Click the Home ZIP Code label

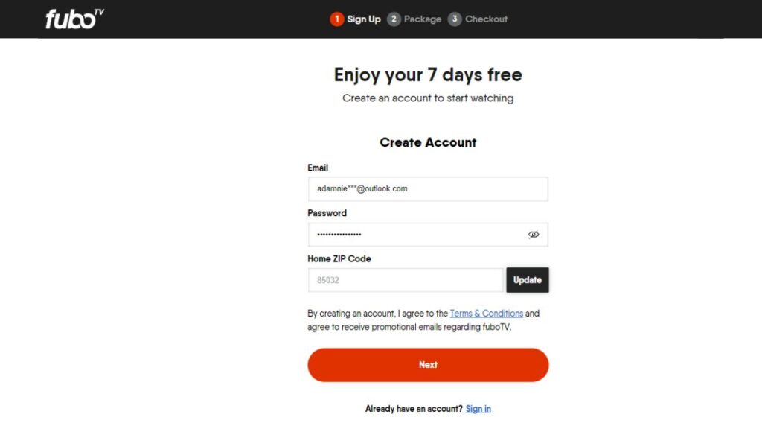point(339,259)
